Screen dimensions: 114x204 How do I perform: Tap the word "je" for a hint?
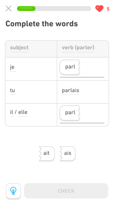[x=12, y=67]
